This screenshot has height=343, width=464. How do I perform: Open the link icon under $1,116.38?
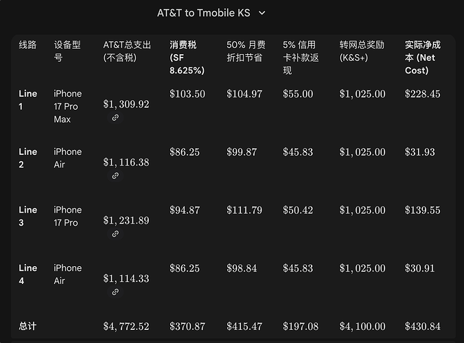[x=115, y=176]
